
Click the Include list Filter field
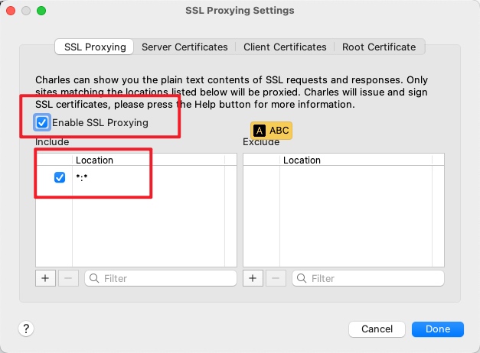pyautogui.click(x=161, y=278)
